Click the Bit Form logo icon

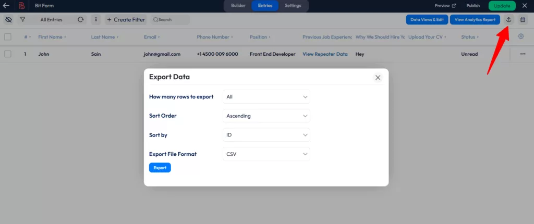click(22, 6)
